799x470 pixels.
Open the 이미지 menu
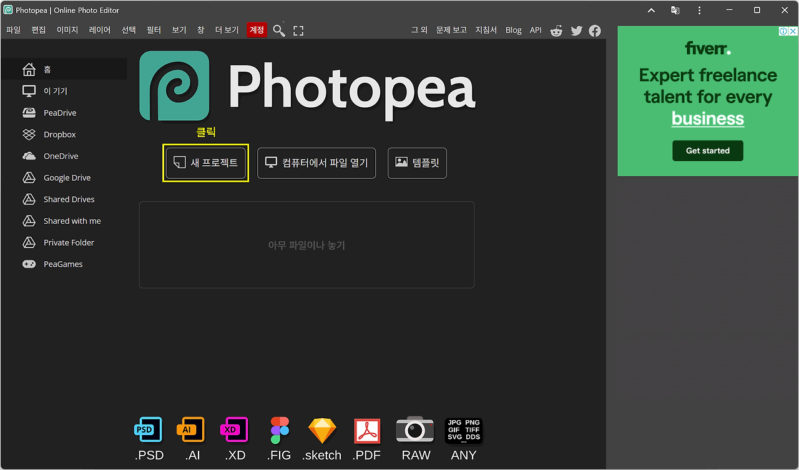tap(67, 30)
